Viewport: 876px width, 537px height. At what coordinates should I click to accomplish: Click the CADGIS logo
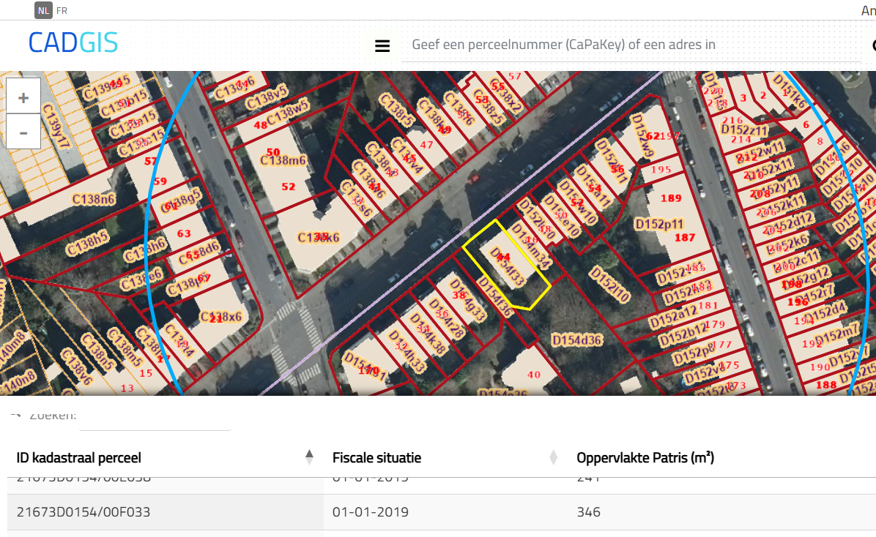73,43
